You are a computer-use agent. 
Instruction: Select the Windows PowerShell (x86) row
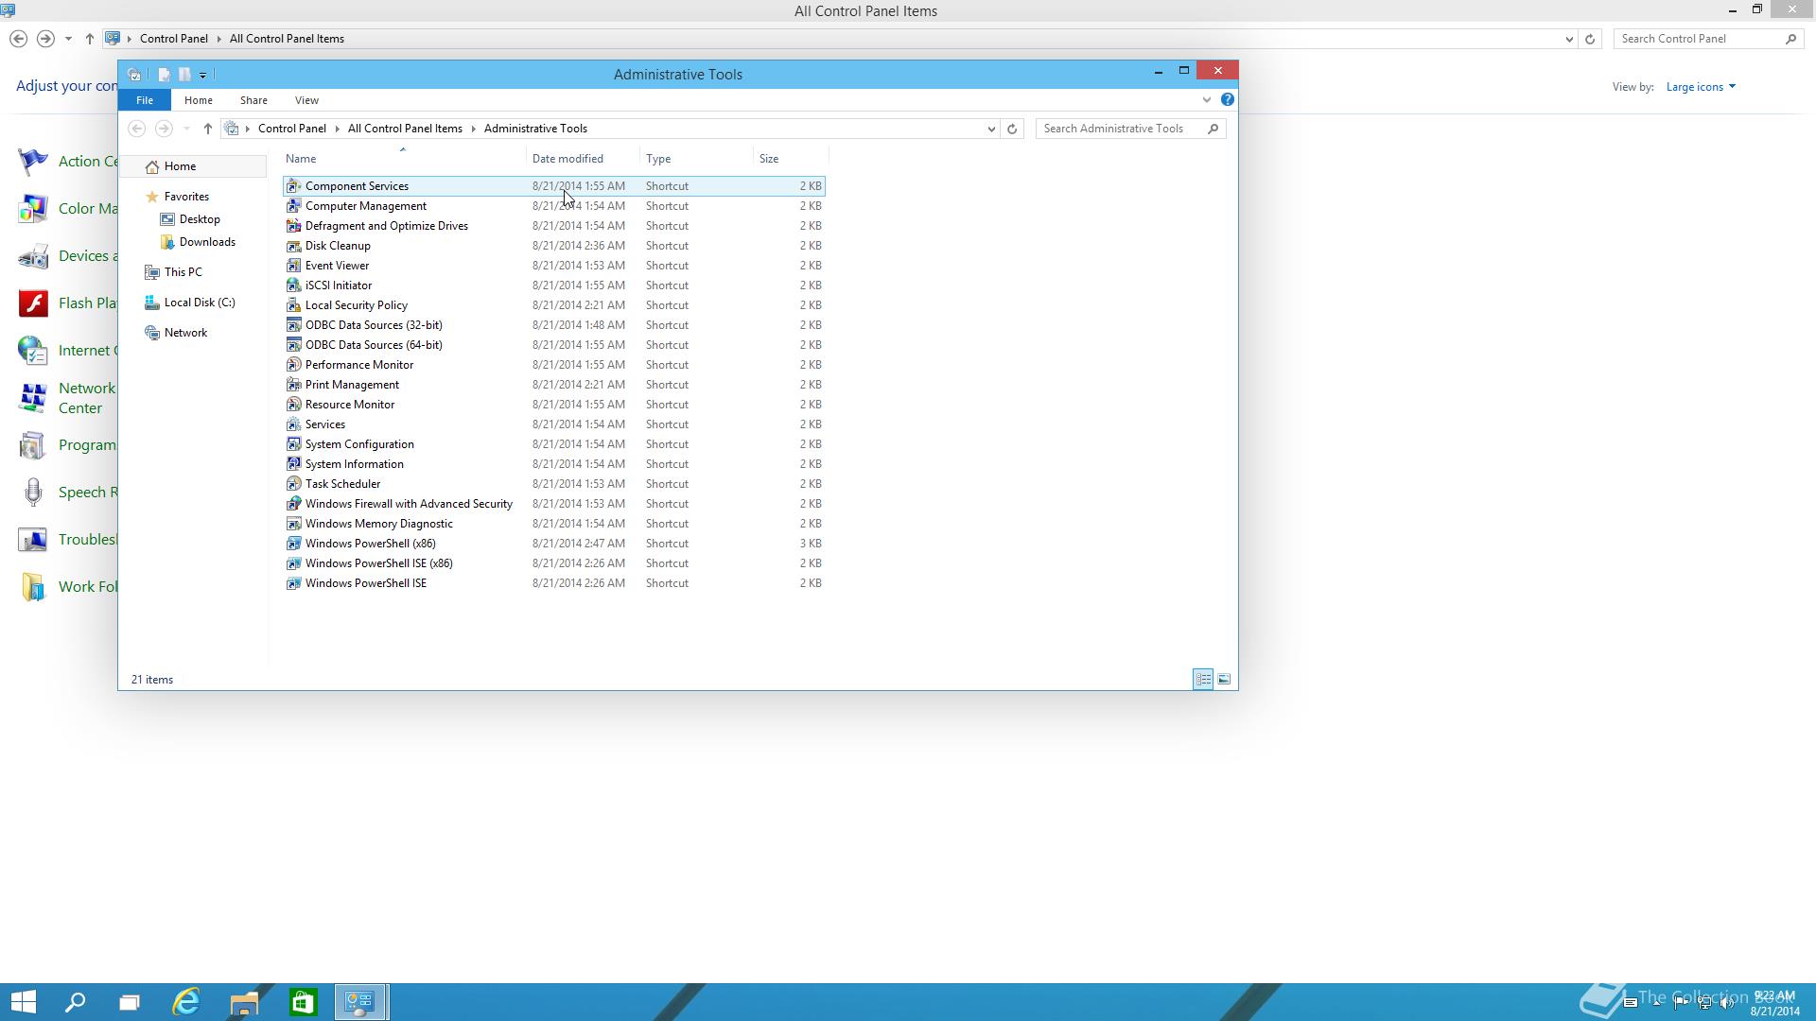click(554, 544)
